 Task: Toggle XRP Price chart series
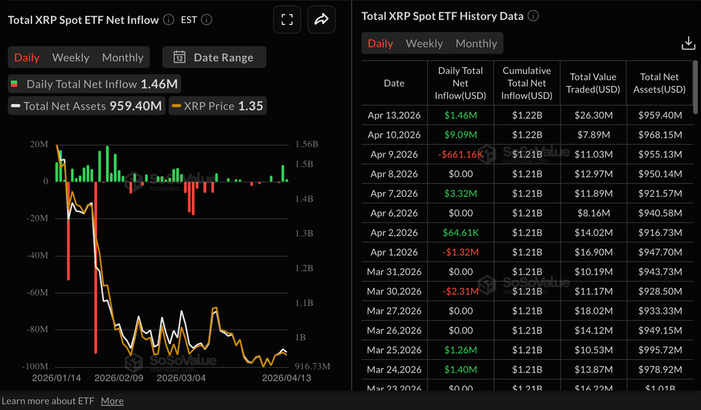(x=217, y=106)
